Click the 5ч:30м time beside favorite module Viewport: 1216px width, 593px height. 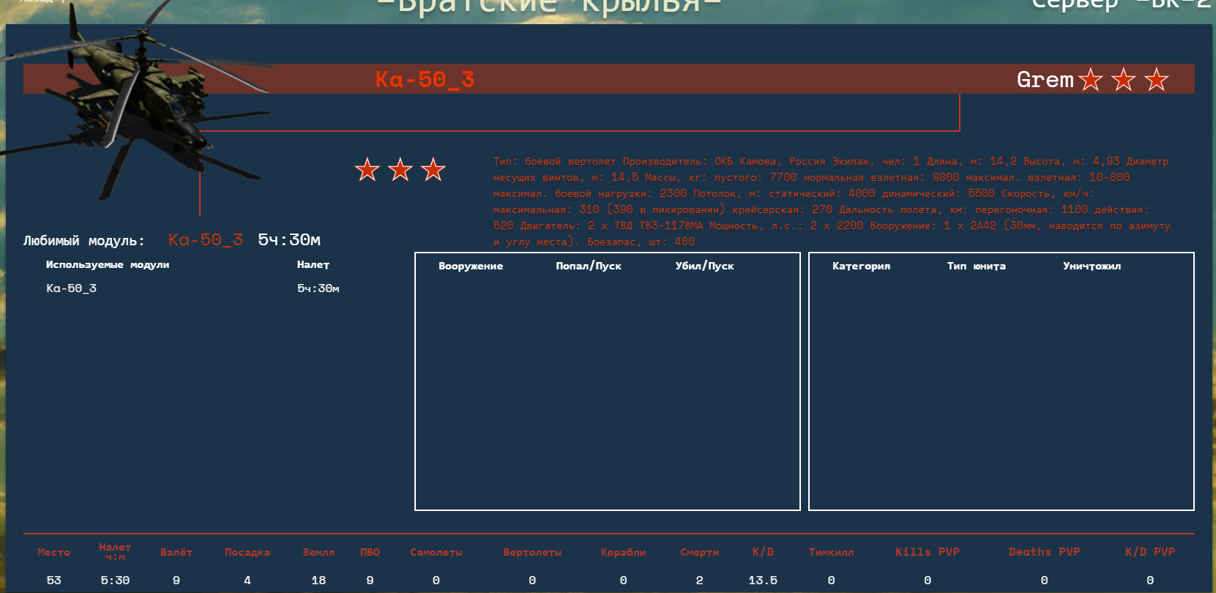coord(289,240)
